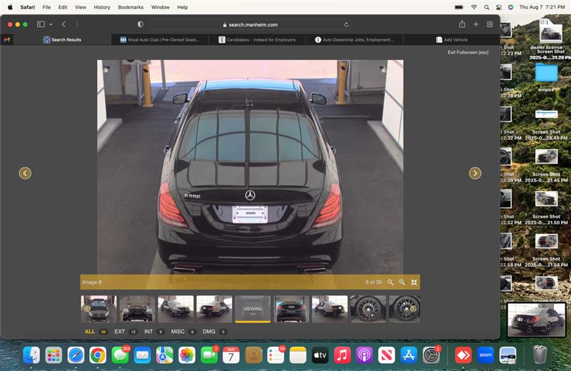The width and height of the screenshot is (571, 371).
Task: Show the tab overview grid
Action: tap(490, 24)
